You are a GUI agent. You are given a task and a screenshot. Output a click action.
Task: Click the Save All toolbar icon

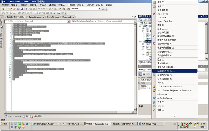coord(22,9)
